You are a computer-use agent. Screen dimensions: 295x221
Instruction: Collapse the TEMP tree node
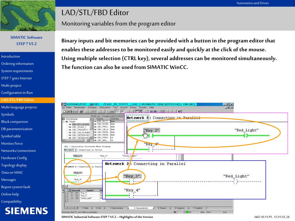[x=64, y=122]
